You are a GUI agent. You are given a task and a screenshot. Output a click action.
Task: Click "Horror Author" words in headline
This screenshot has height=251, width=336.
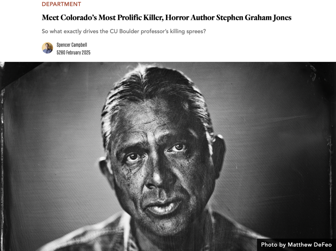(189, 18)
